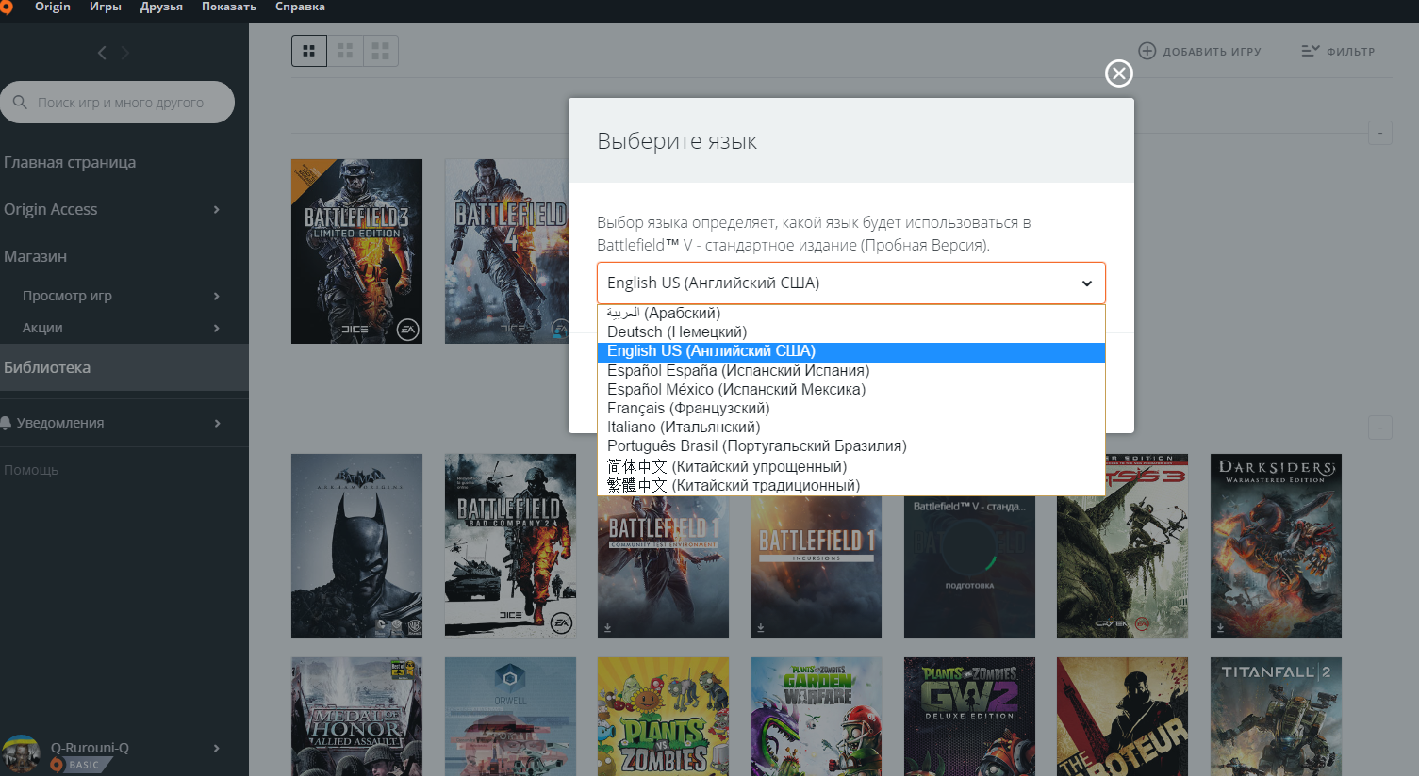
Task: Click the game search input field
Action: point(118,102)
